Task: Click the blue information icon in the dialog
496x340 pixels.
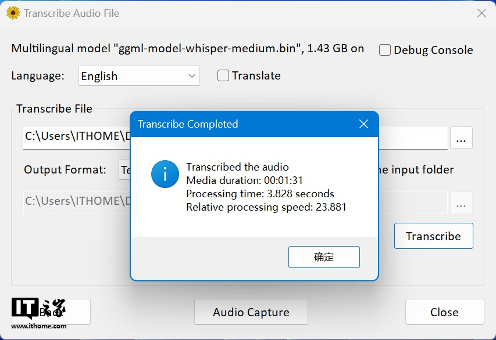Action: coord(165,174)
